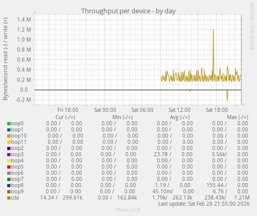Select the sda legend label
Image resolution: width=257 pixels, height=216 pixels.
point(14,197)
